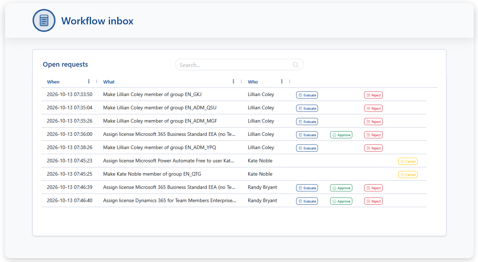Viewport: 478px width, 262px height.
Task: Evaluate the EN_ADM_MGF group request
Action: click(307, 122)
